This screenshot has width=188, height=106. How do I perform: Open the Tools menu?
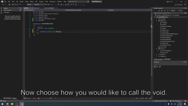(x=46, y=1)
